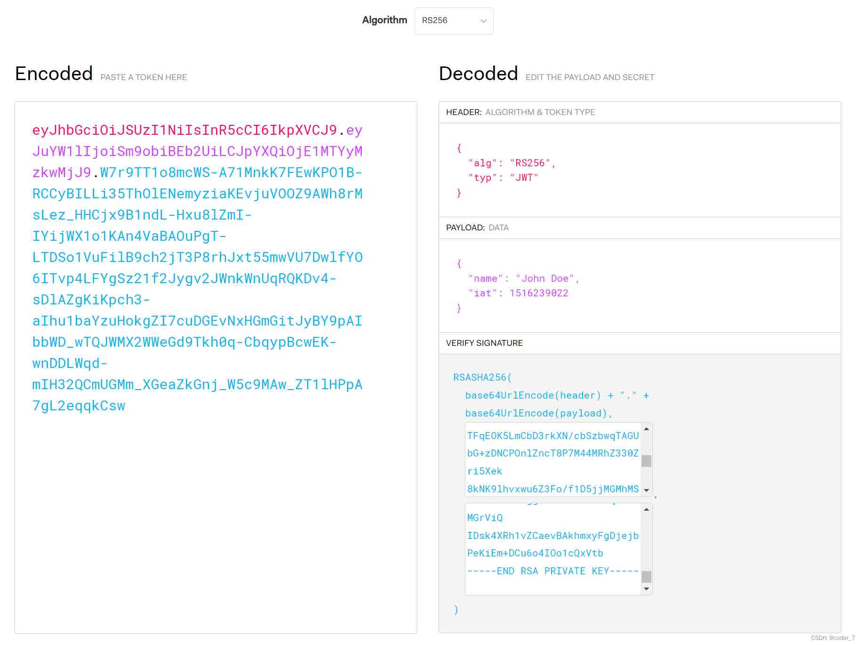Image resolution: width=862 pixels, height=645 pixels.
Task: Click the 'PAYLOAD: DATA' section title
Action: [x=477, y=228]
